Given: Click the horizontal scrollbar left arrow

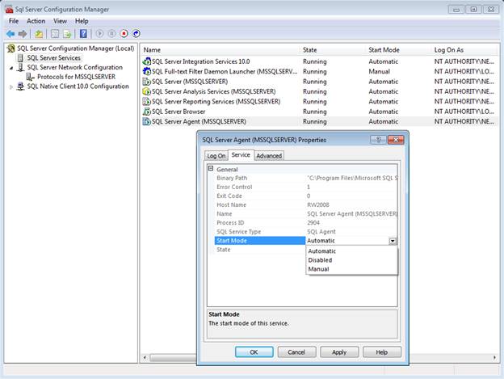Looking at the screenshot, I should click(x=145, y=357).
